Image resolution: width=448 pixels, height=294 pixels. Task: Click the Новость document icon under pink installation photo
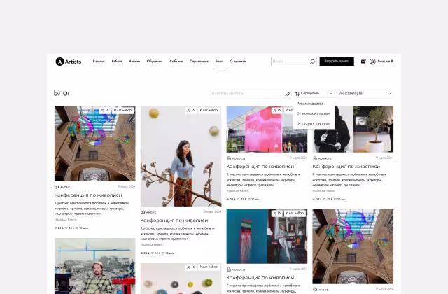(x=229, y=158)
